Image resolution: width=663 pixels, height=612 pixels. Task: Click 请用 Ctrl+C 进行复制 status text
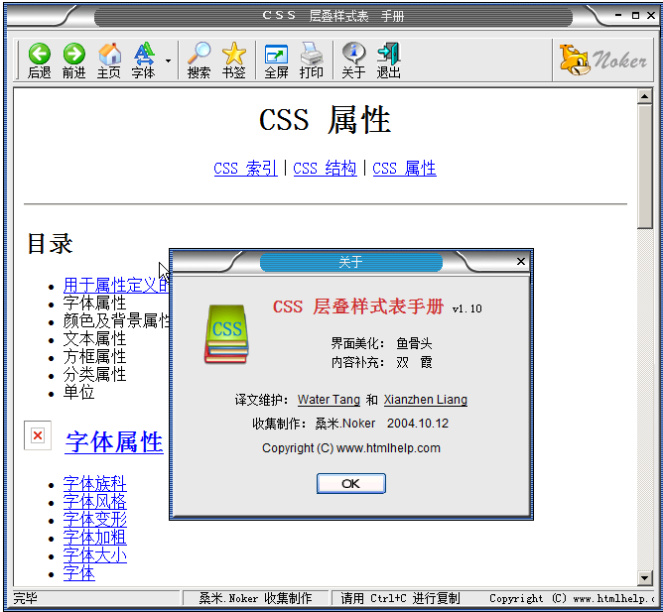point(400,598)
